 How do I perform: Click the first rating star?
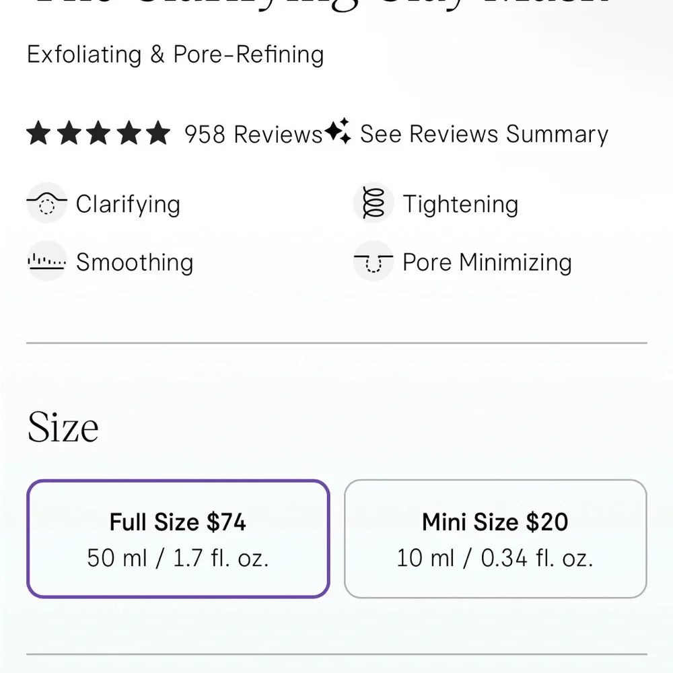(40, 133)
